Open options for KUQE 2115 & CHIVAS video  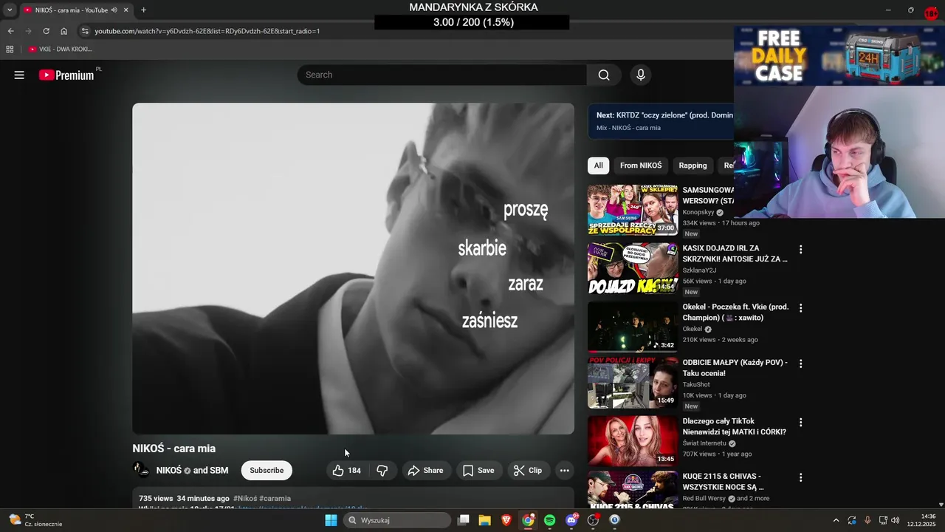[x=800, y=478]
